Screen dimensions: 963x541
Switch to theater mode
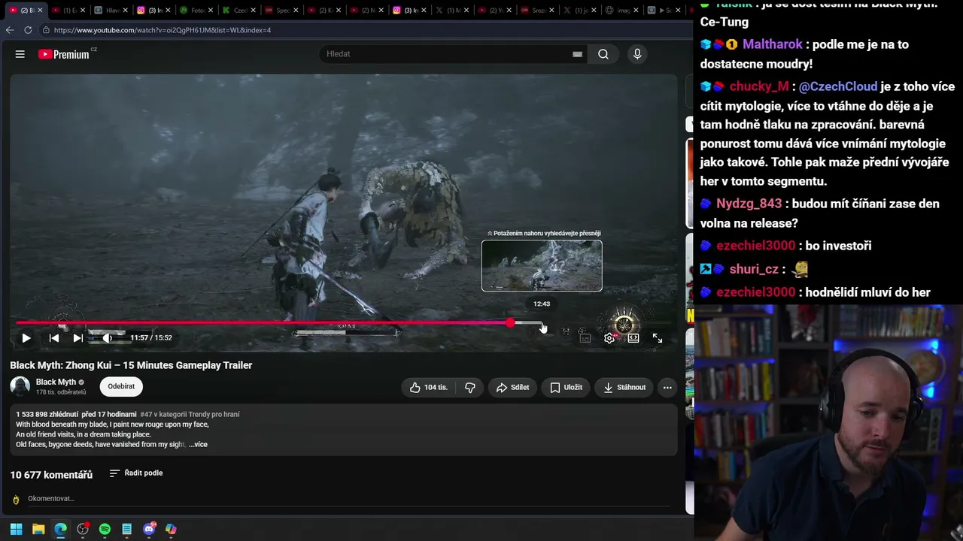633,338
